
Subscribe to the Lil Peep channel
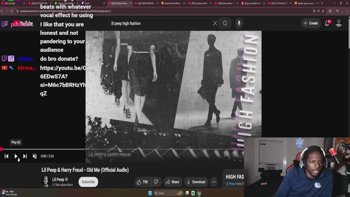point(88,182)
